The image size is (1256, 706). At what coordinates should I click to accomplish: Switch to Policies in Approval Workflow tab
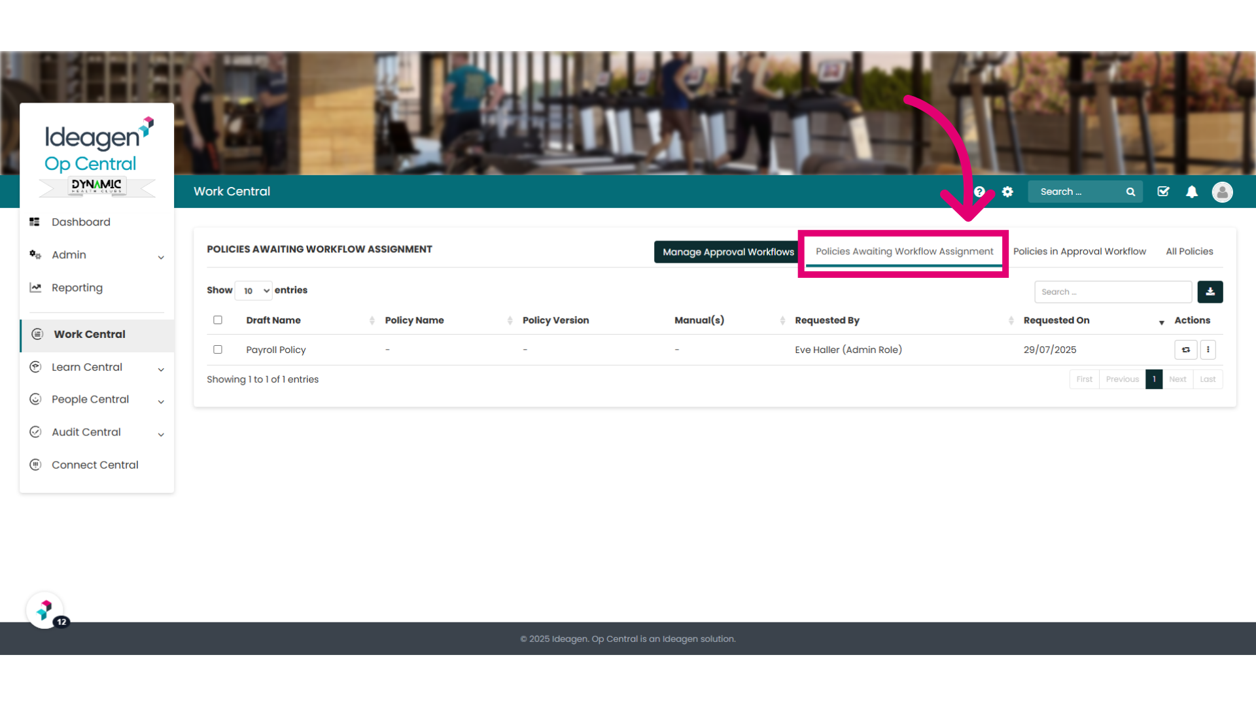coord(1079,252)
